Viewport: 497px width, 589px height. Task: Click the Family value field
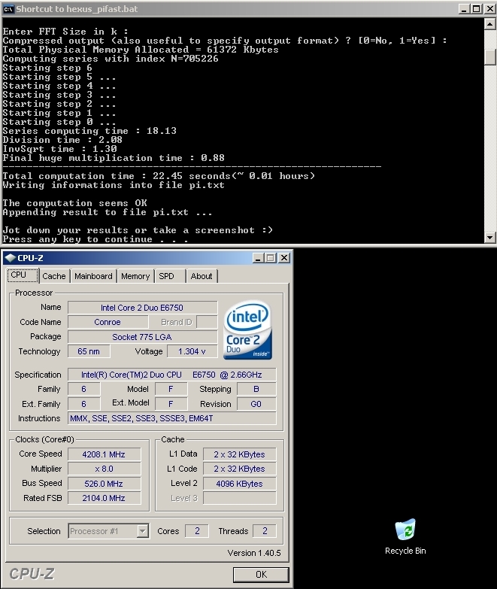83,389
